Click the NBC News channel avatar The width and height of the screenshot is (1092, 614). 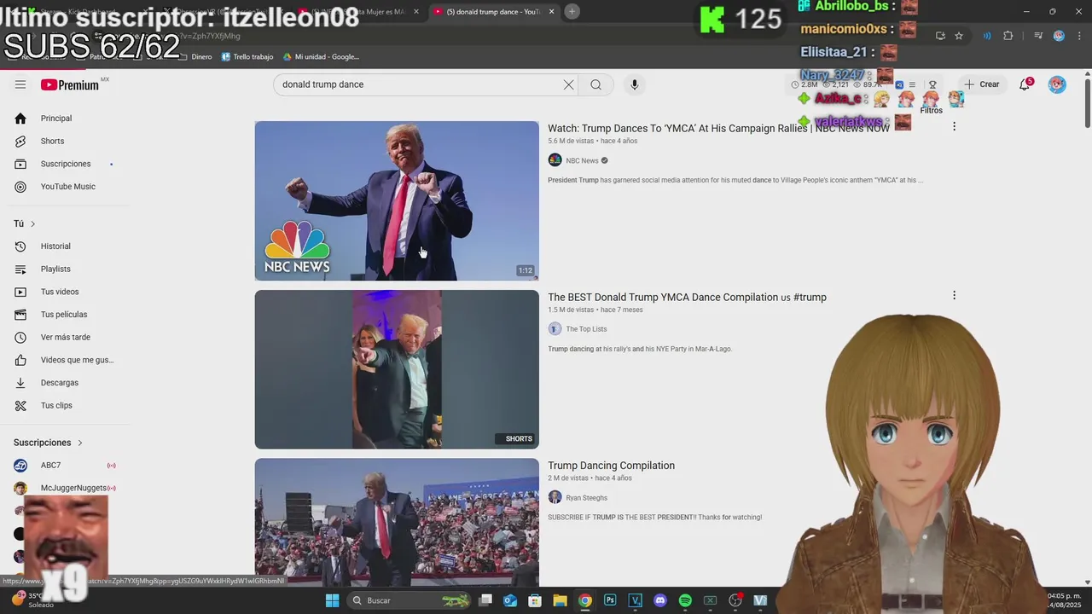pos(555,160)
